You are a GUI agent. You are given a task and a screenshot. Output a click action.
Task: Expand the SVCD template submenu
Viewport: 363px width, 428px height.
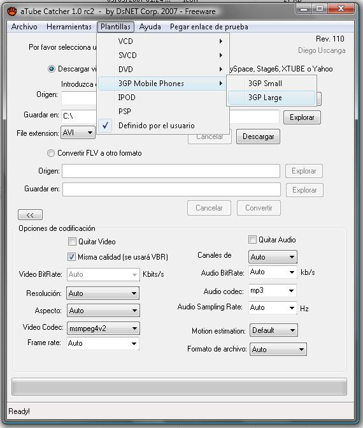[x=163, y=55]
